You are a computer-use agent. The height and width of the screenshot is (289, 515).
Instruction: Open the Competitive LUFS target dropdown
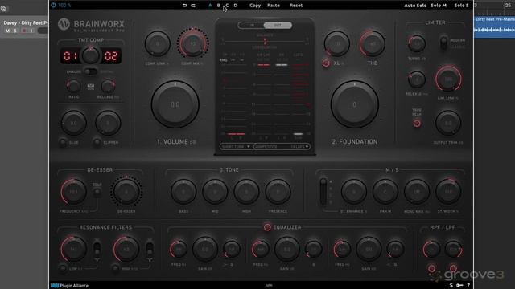[282, 146]
